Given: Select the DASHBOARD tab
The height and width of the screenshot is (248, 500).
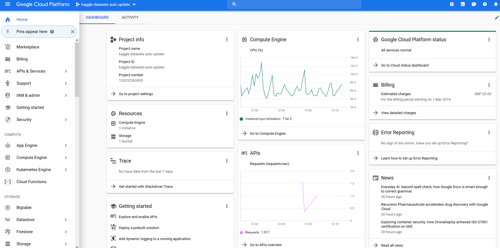Looking at the screenshot, I should coord(97,17).
